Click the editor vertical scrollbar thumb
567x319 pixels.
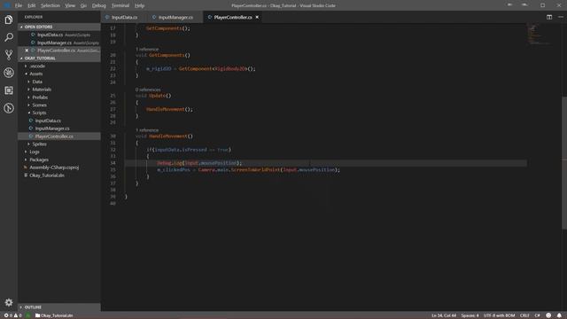pos(564,163)
